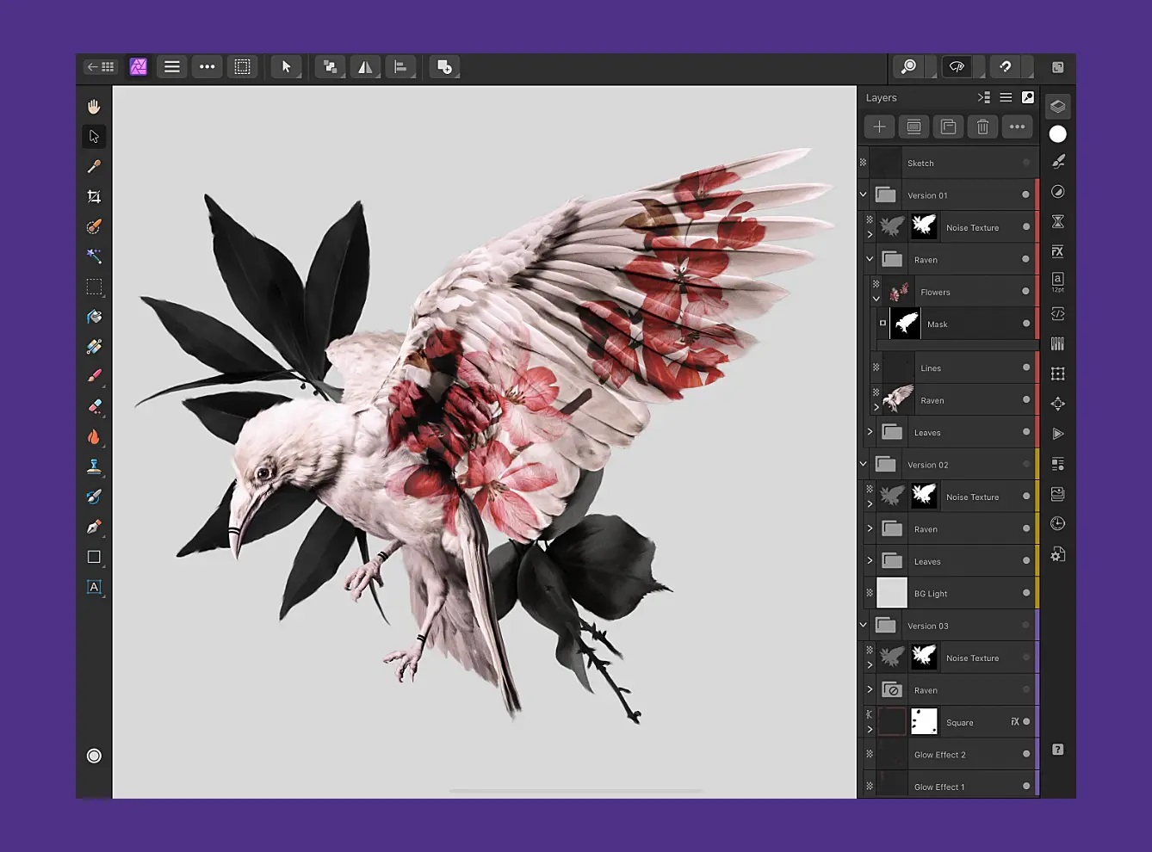Click the Glow Effect 2 layer thumbnail
The width and height of the screenshot is (1152, 852).
[892, 755]
